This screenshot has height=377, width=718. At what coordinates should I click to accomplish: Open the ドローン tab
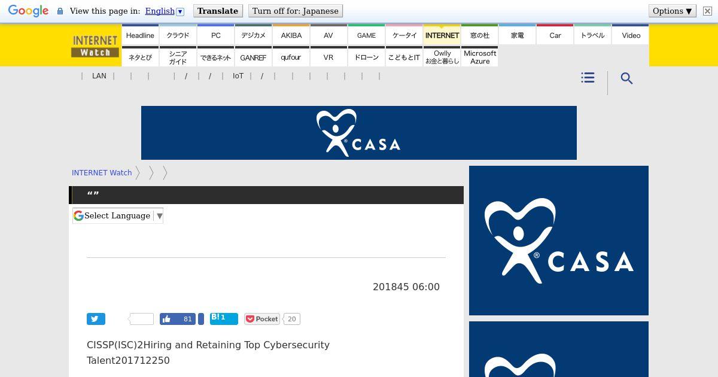tap(367, 57)
